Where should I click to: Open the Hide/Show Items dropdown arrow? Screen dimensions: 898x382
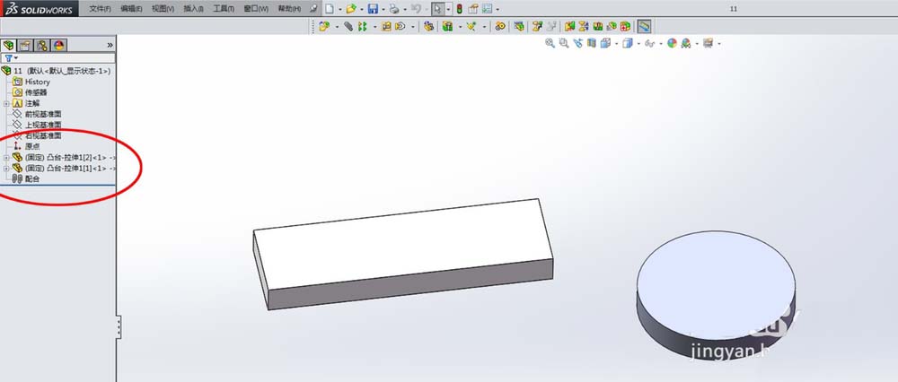(x=660, y=43)
